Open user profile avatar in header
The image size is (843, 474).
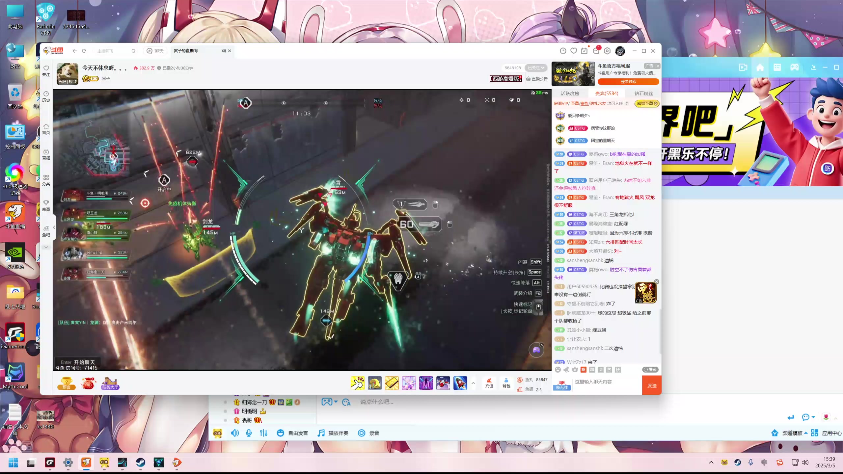tap(620, 51)
